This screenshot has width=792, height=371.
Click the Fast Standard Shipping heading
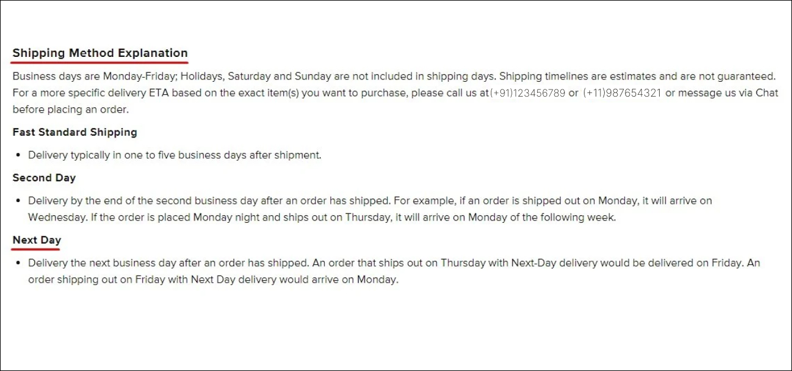pyautogui.click(x=75, y=132)
